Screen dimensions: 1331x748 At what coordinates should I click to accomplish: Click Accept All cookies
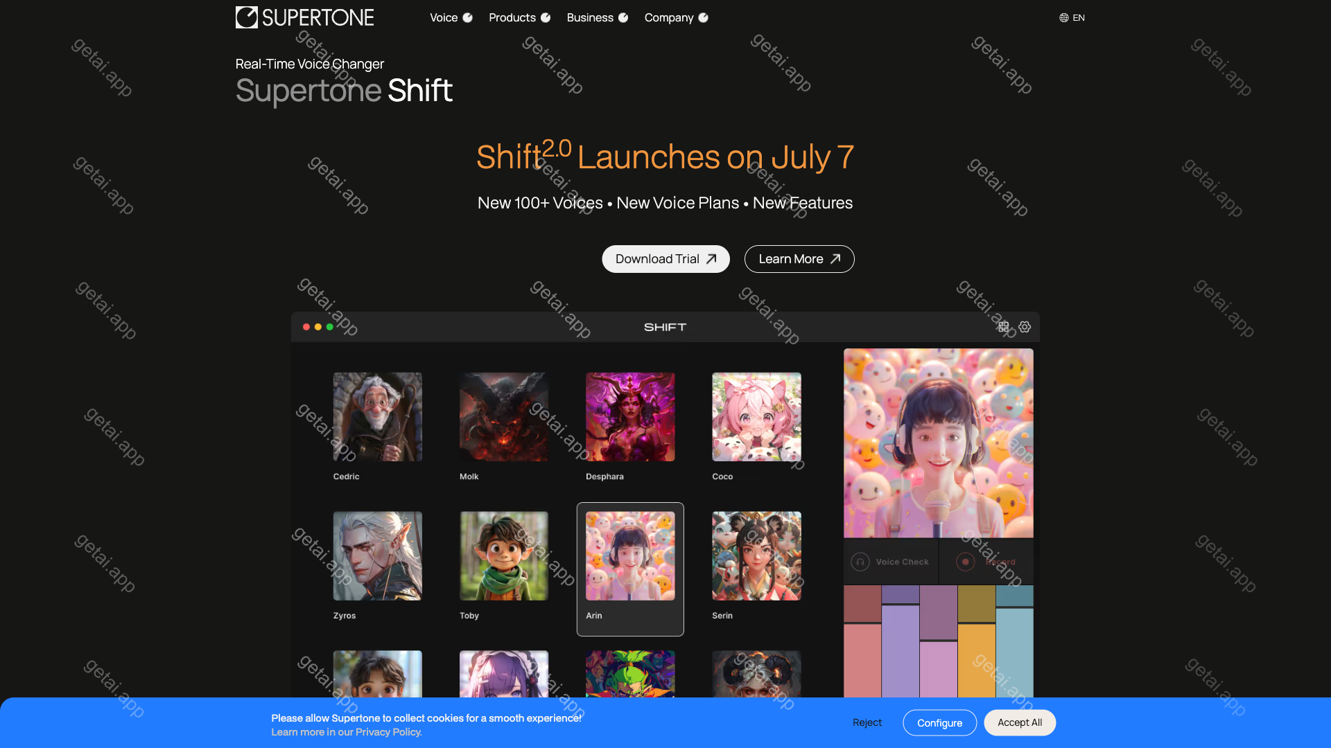pyautogui.click(x=1020, y=722)
